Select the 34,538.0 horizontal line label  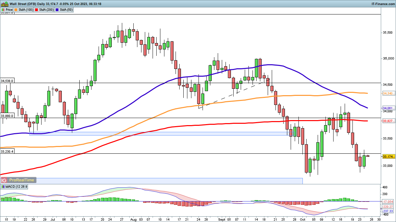tap(7, 81)
